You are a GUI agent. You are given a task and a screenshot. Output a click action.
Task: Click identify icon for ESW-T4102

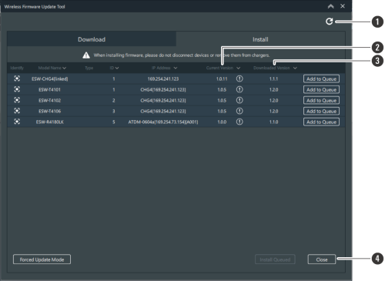[x=17, y=100]
